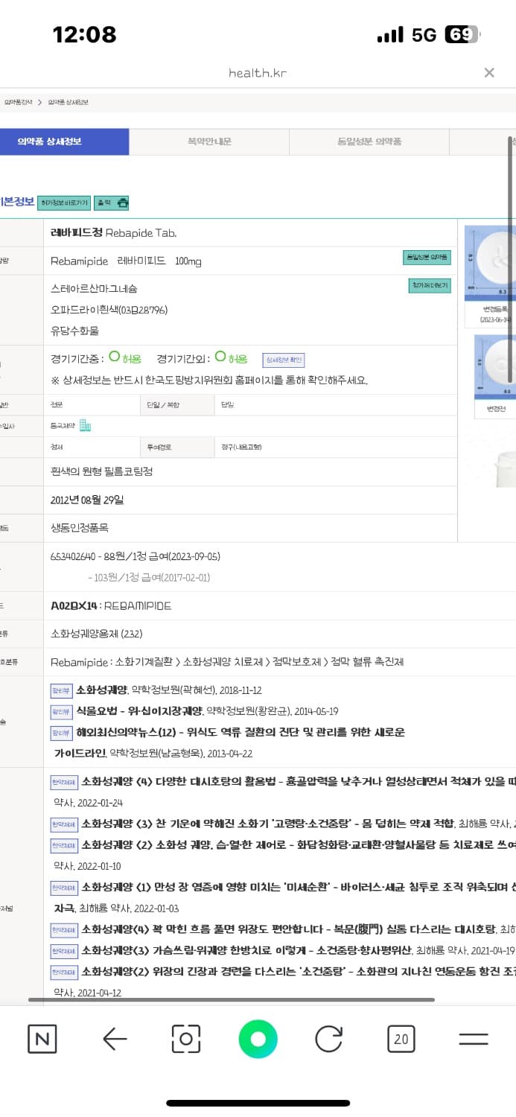The width and height of the screenshot is (516, 1117).
Task: Go back with the arrow icon
Action: 114,1039
